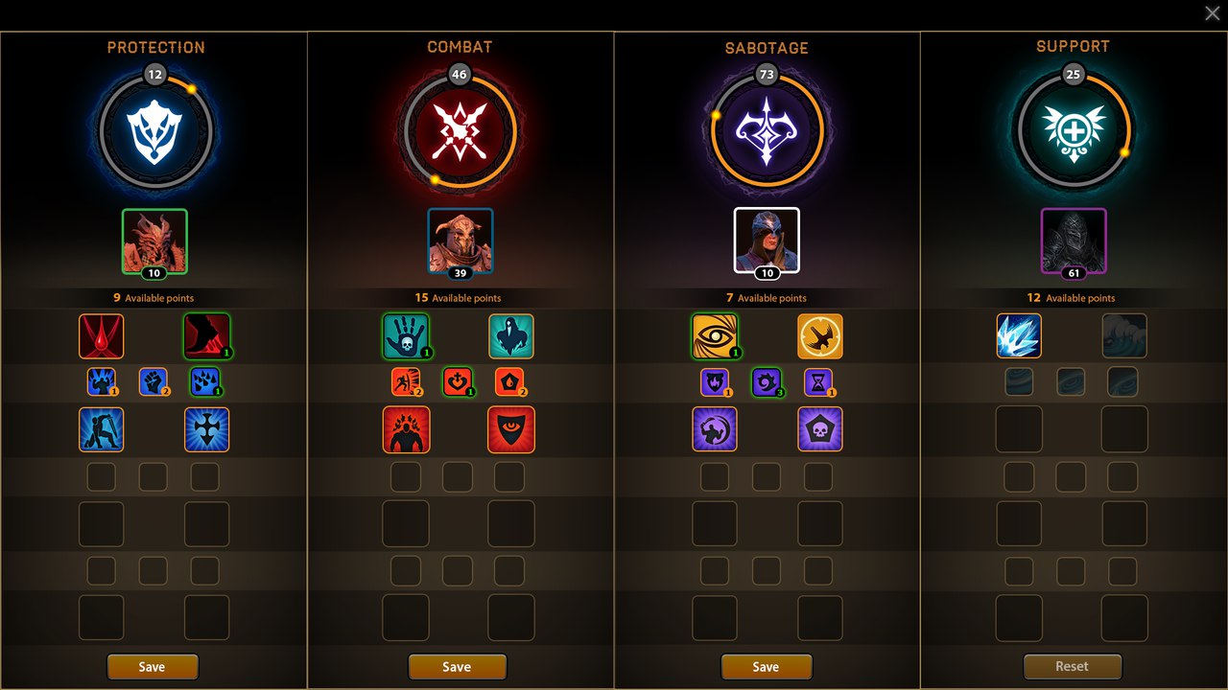Open the Support healing cross emblem
The image size is (1228, 690).
1074,130
